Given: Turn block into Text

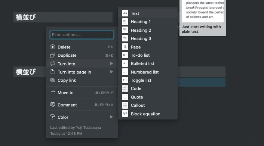Looking at the screenshot, I should pos(148,13).
